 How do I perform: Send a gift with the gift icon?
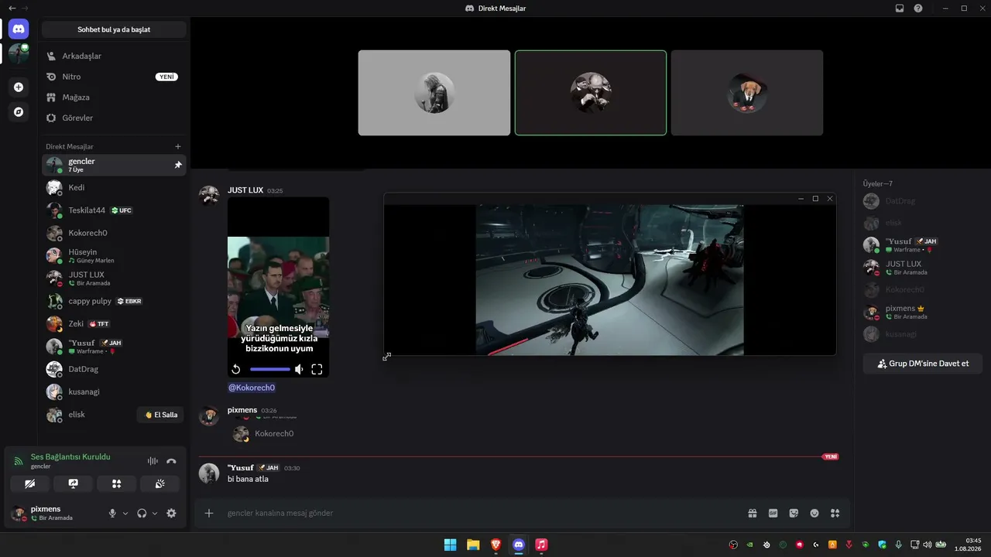752,513
